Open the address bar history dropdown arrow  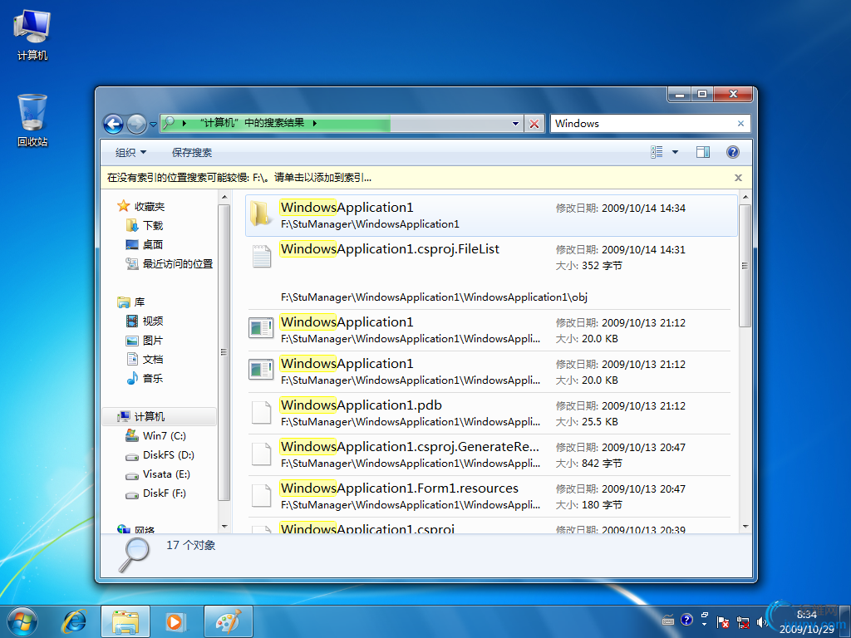[515, 124]
